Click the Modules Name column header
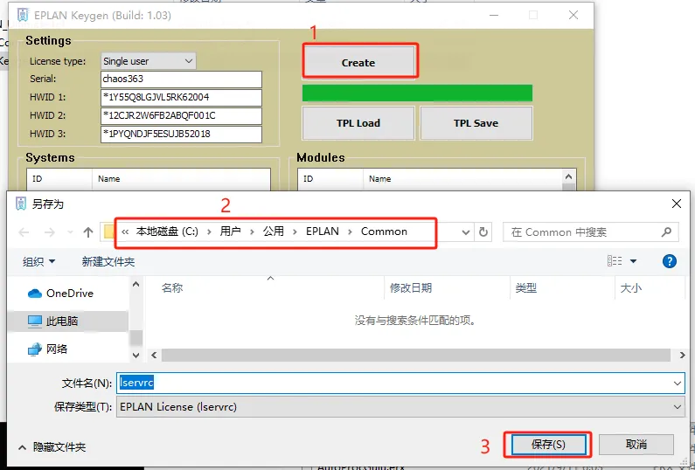The image size is (695, 470). [462, 179]
